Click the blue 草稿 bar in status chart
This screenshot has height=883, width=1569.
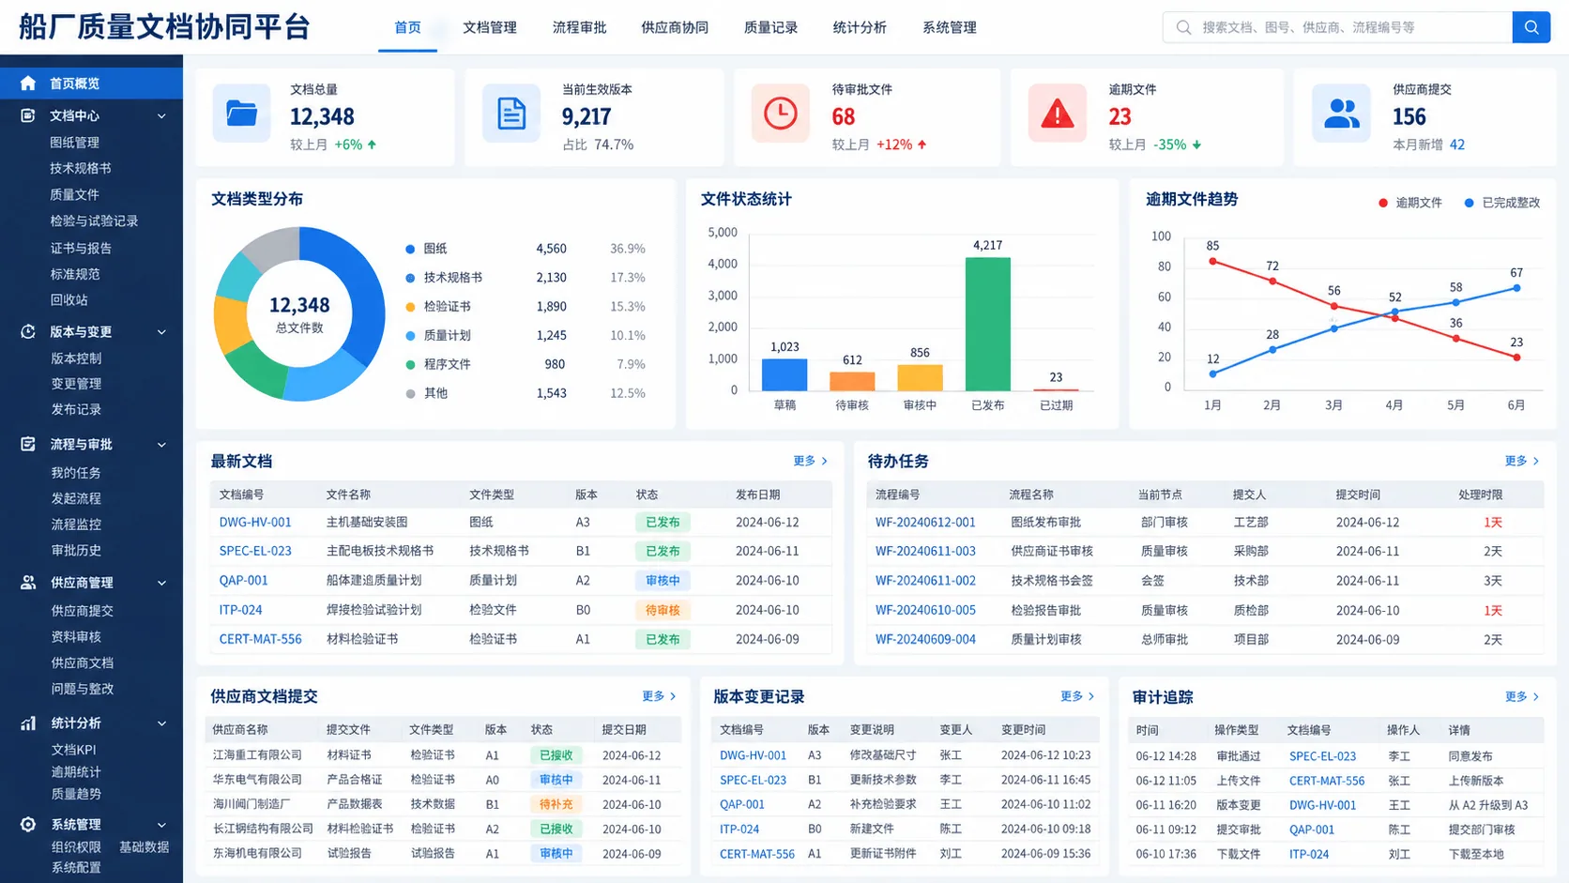pos(784,374)
